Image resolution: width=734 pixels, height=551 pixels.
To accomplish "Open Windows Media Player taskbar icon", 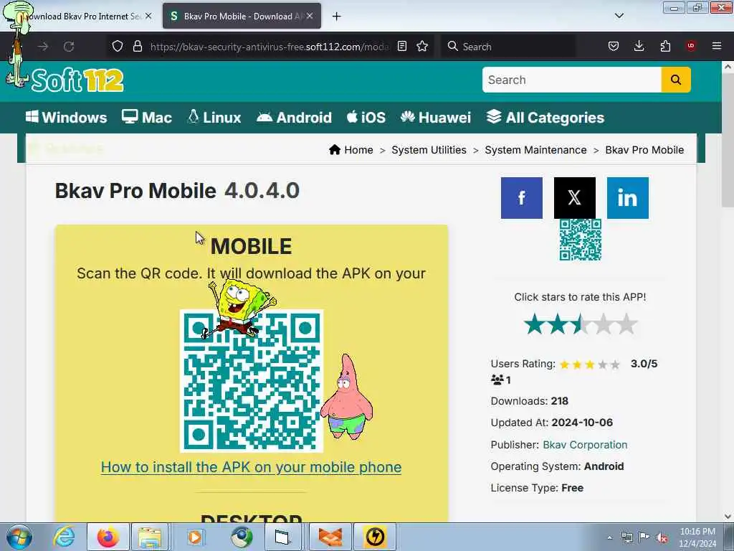I will tap(195, 537).
